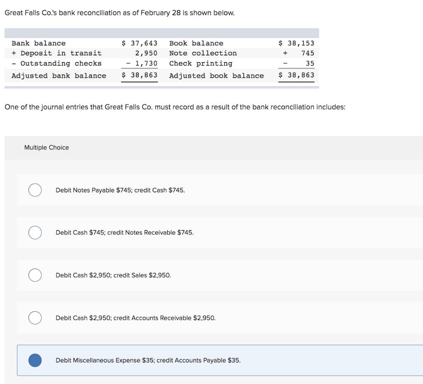Click the '35' check printing value
This screenshot has width=423, height=384.
click(x=310, y=63)
